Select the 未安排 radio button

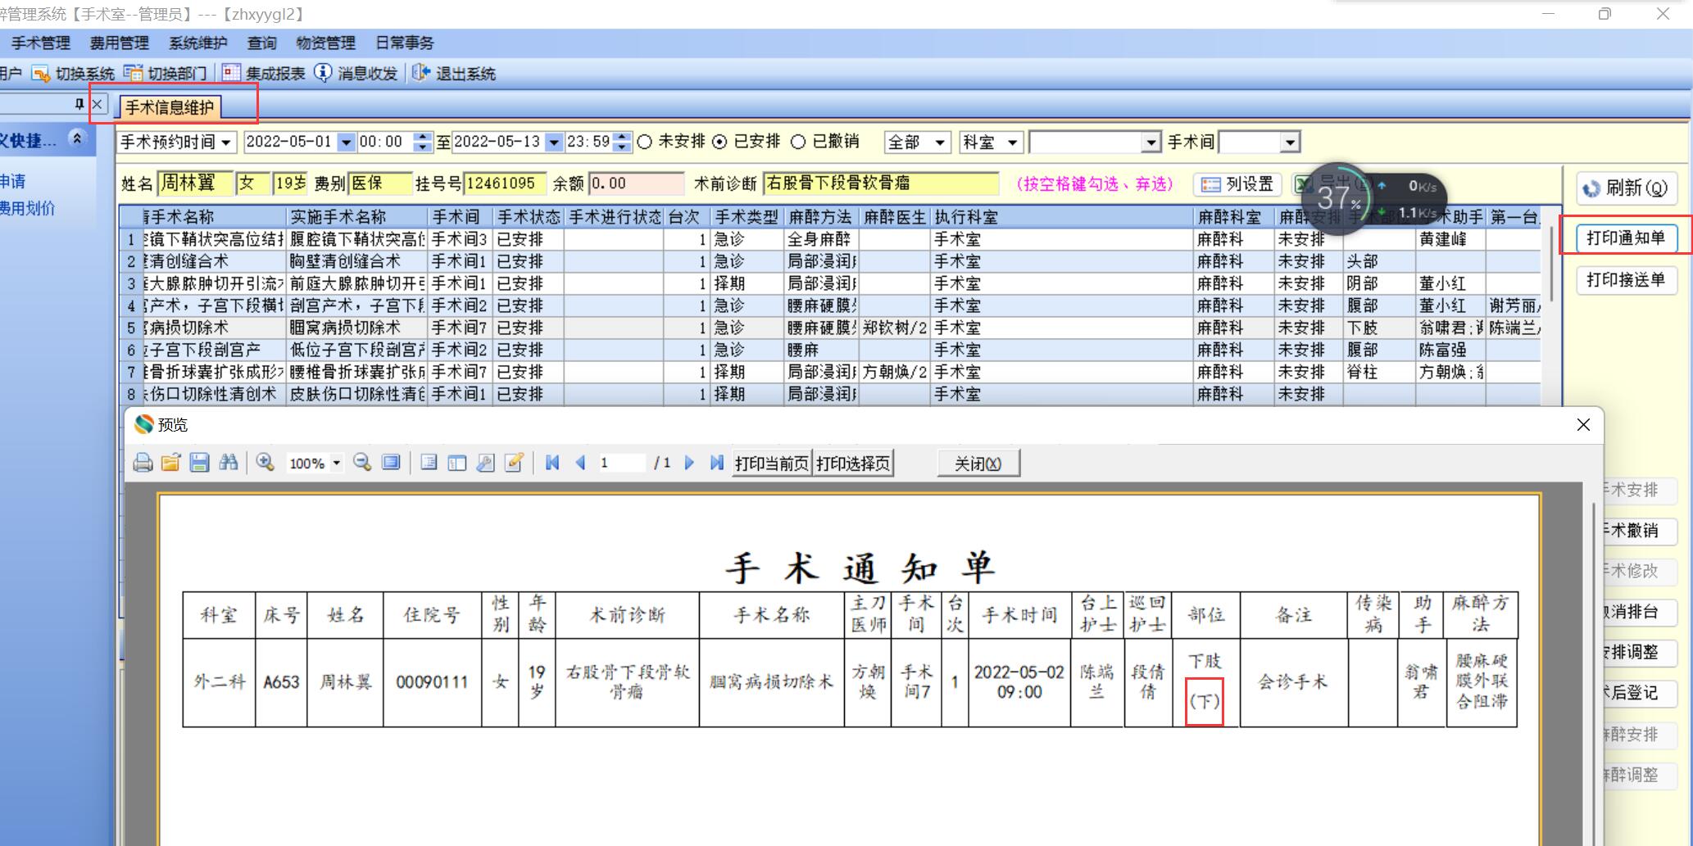point(645,142)
